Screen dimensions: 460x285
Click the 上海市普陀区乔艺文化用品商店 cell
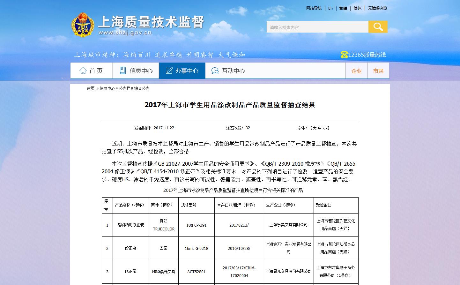click(336, 225)
